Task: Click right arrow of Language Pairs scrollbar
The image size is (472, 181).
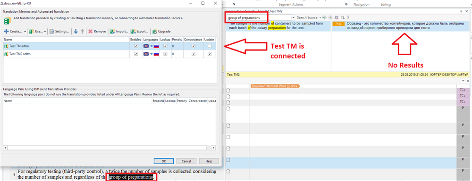Action: (213, 148)
